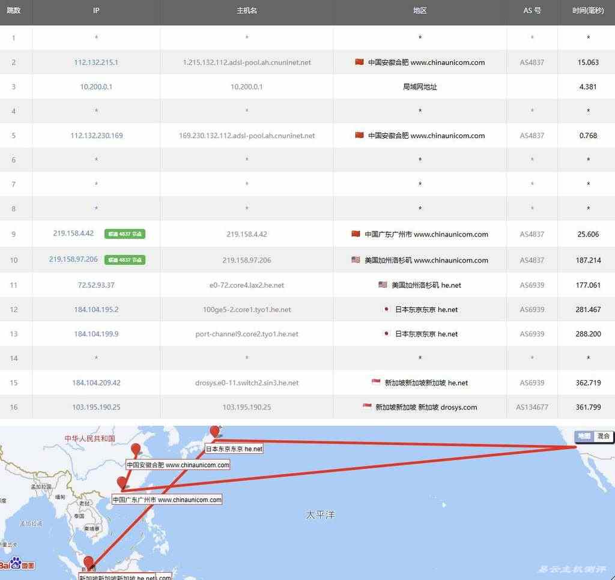Click the US flag in hop 10 row
This screenshot has width=615, height=580.
pos(356,259)
